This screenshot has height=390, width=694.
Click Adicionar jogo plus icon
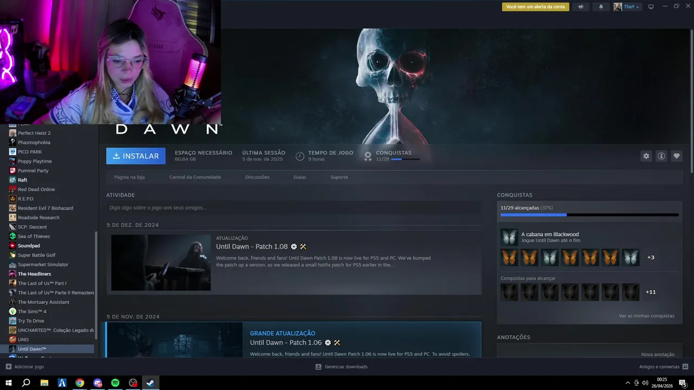tap(8, 367)
